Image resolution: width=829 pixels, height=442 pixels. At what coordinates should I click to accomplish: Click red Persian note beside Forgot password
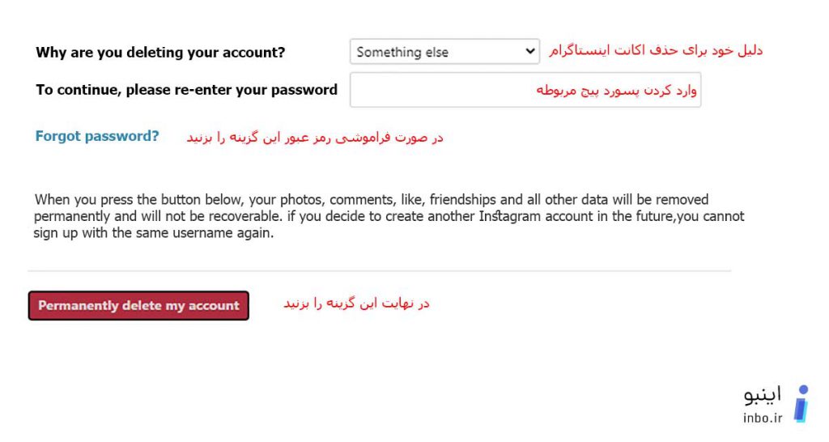pyautogui.click(x=315, y=138)
